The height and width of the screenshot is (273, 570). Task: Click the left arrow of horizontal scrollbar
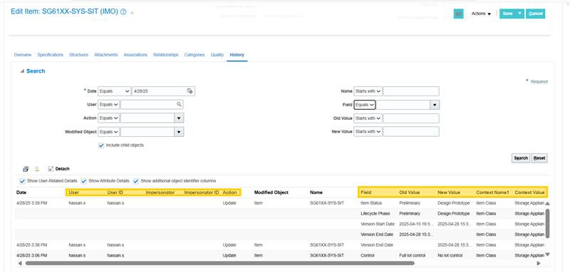[20, 263]
